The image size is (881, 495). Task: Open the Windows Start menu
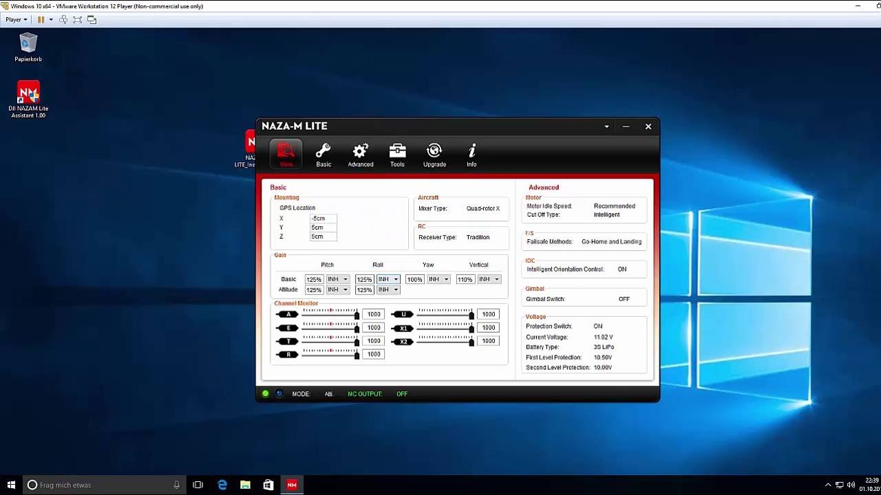[x=11, y=485]
